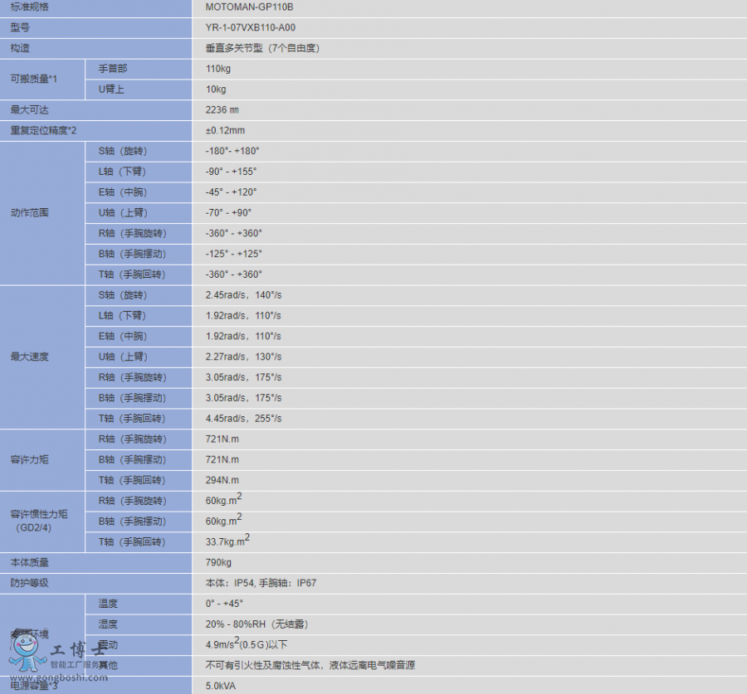Click the 2.27rad/s, 130°/s speed value
The height and width of the screenshot is (694, 747).
click(x=243, y=357)
